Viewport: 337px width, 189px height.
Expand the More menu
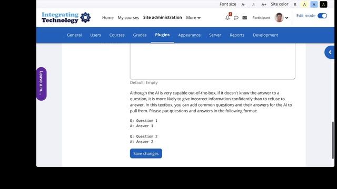coord(193,18)
